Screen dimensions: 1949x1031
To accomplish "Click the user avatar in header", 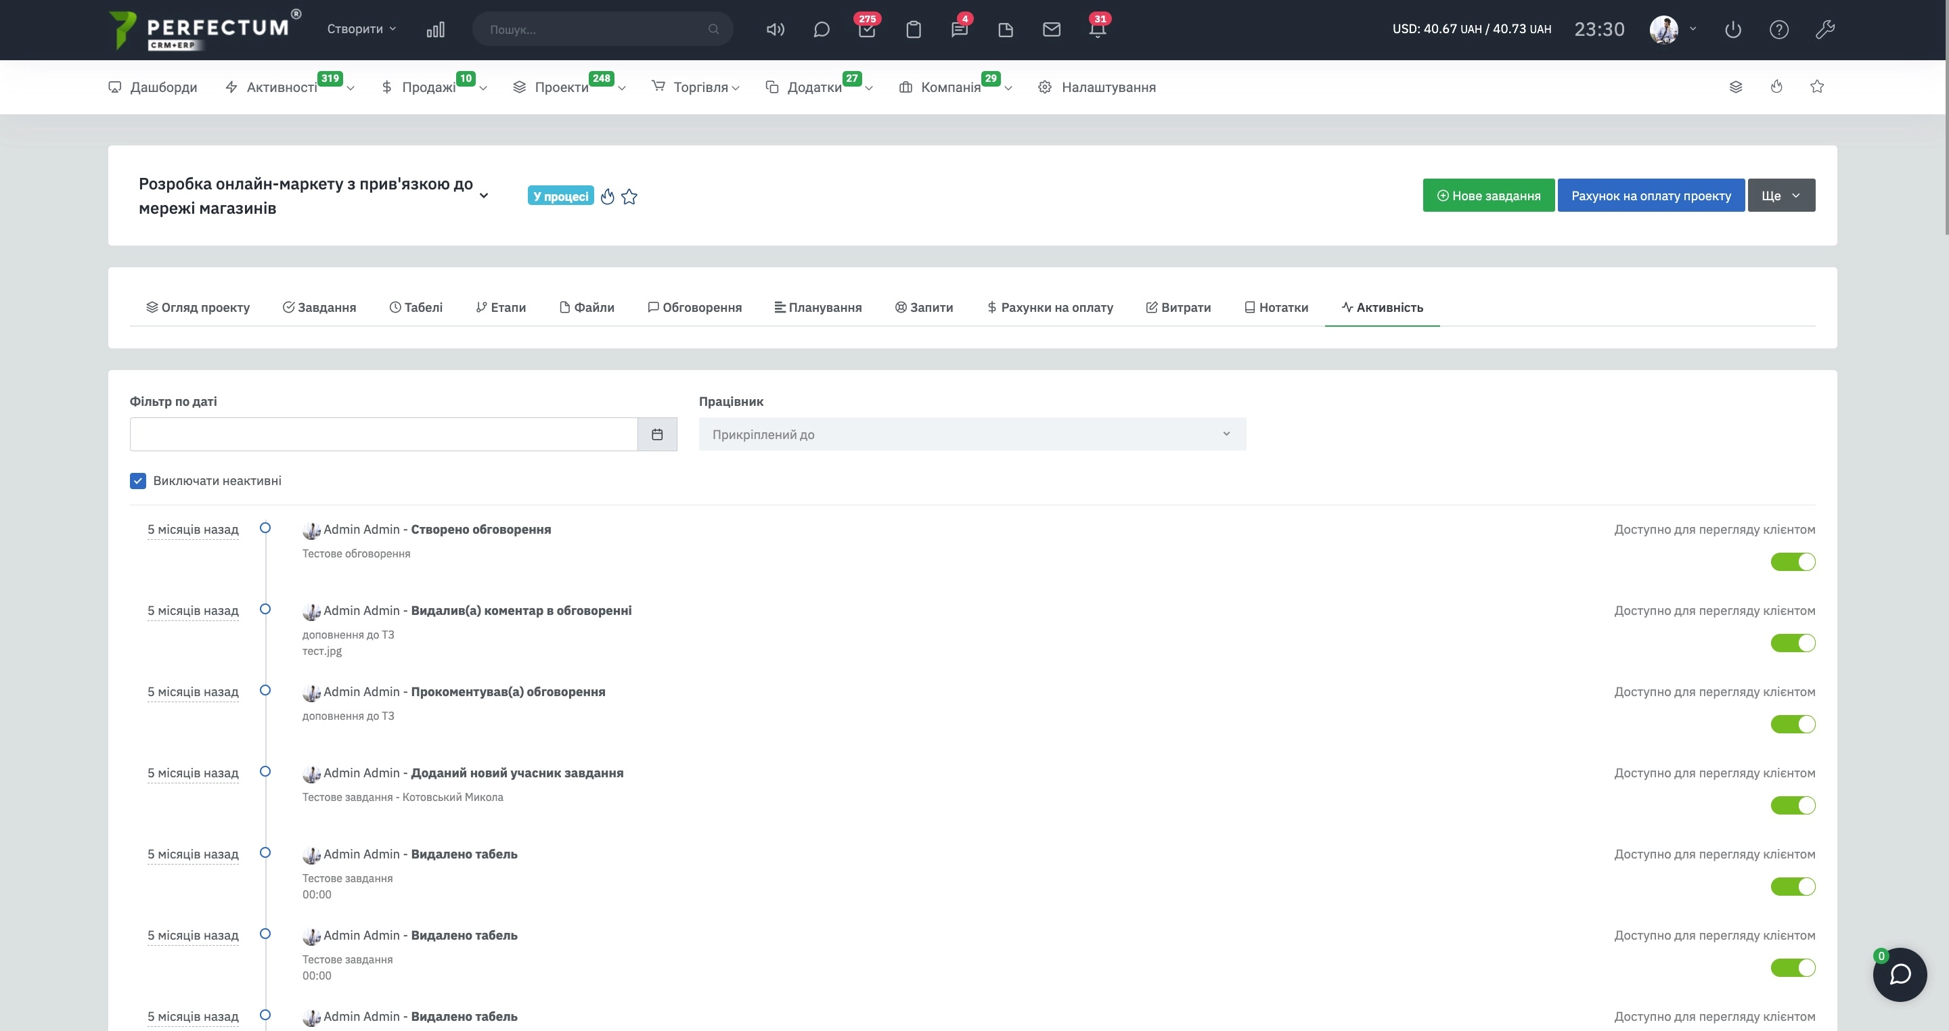I will pyautogui.click(x=1664, y=30).
